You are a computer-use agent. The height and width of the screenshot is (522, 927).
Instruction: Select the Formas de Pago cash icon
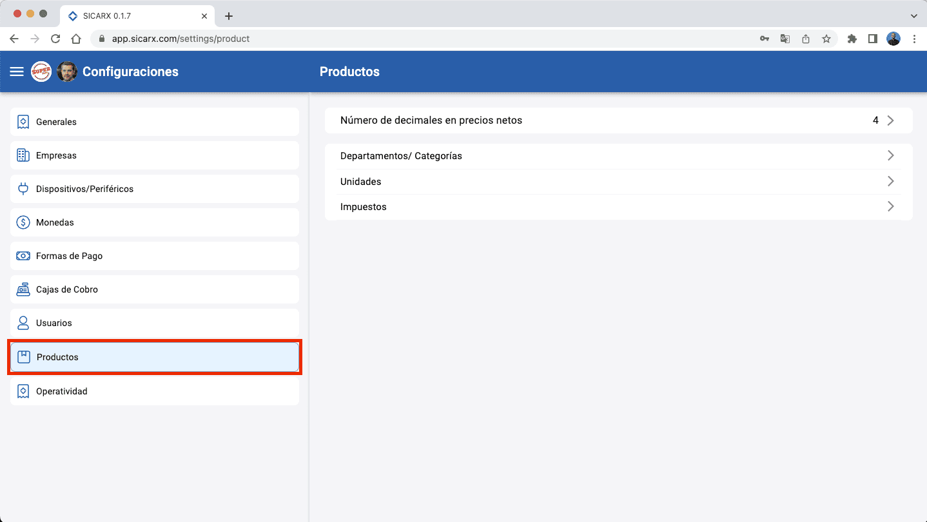click(x=23, y=255)
